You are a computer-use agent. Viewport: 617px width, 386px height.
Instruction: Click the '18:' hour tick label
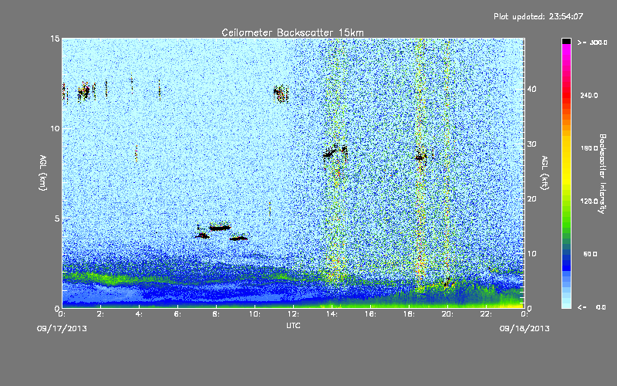click(409, 314)
